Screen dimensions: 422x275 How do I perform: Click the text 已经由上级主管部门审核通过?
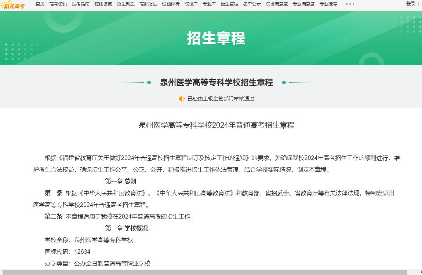tap(221, 99)
